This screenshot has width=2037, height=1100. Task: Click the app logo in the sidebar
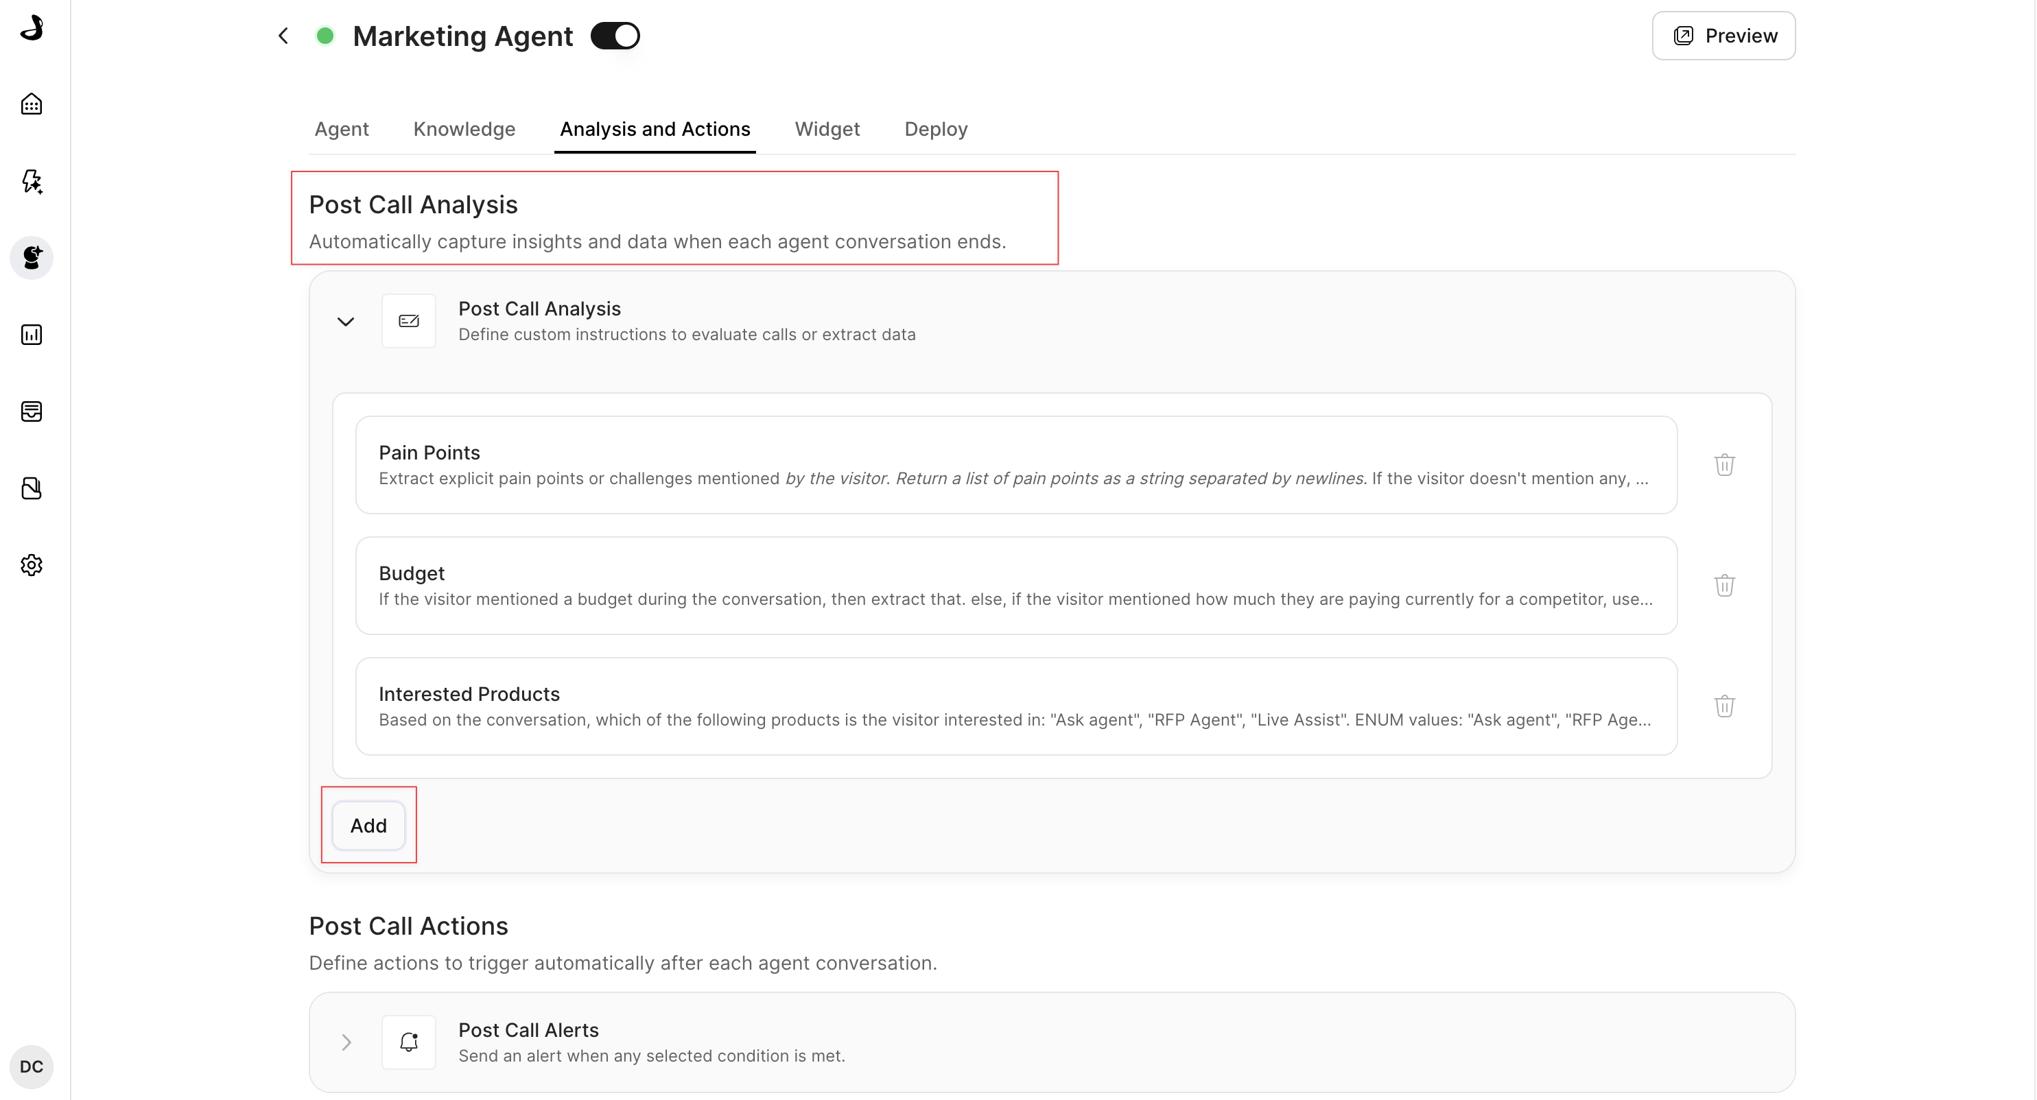click(32, 27)
